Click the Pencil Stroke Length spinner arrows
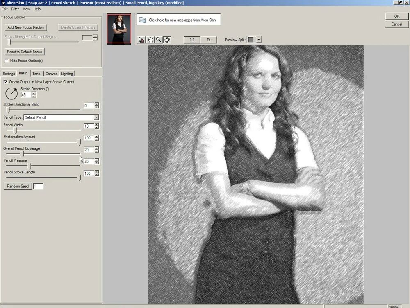The height and width of the screenshot is (308, 410). [x=97, y=173]
